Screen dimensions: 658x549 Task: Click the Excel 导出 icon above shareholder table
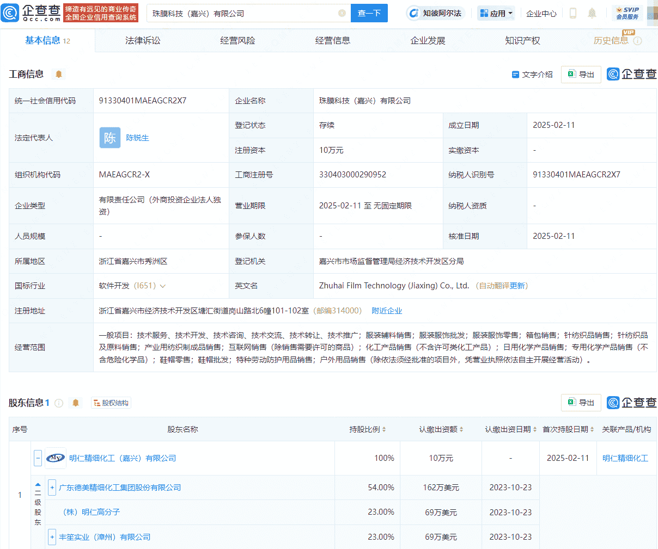pyautogui.click(x=581, y=403)
